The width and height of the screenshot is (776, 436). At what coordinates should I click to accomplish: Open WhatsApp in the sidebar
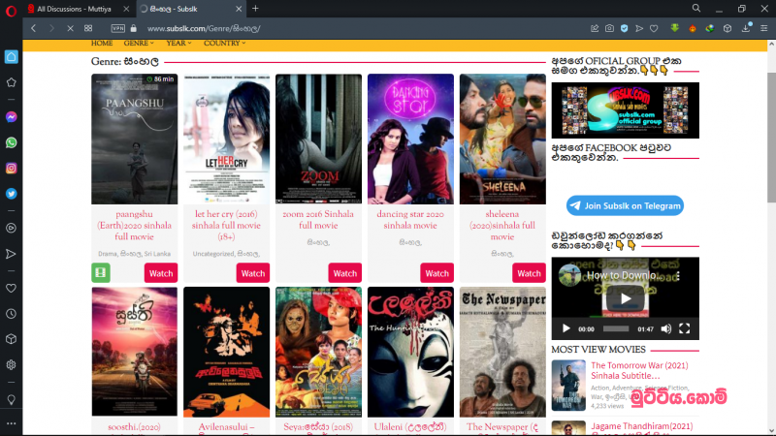click(x=11, y=142)
